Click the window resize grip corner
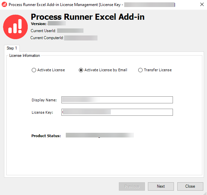 tap(204, 193)
